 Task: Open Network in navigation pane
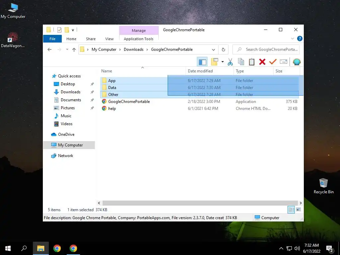click(x=65, y=156)
